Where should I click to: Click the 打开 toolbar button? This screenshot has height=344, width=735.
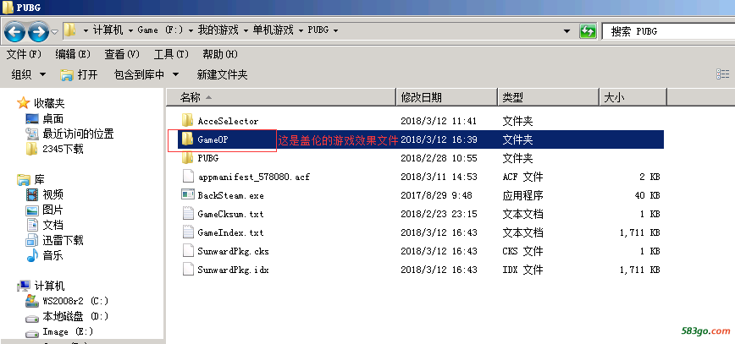tap(80, 74)
